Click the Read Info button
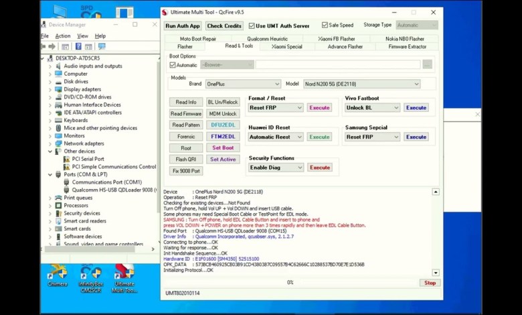Screen dimensions: 522x315 tap(186, 102)
